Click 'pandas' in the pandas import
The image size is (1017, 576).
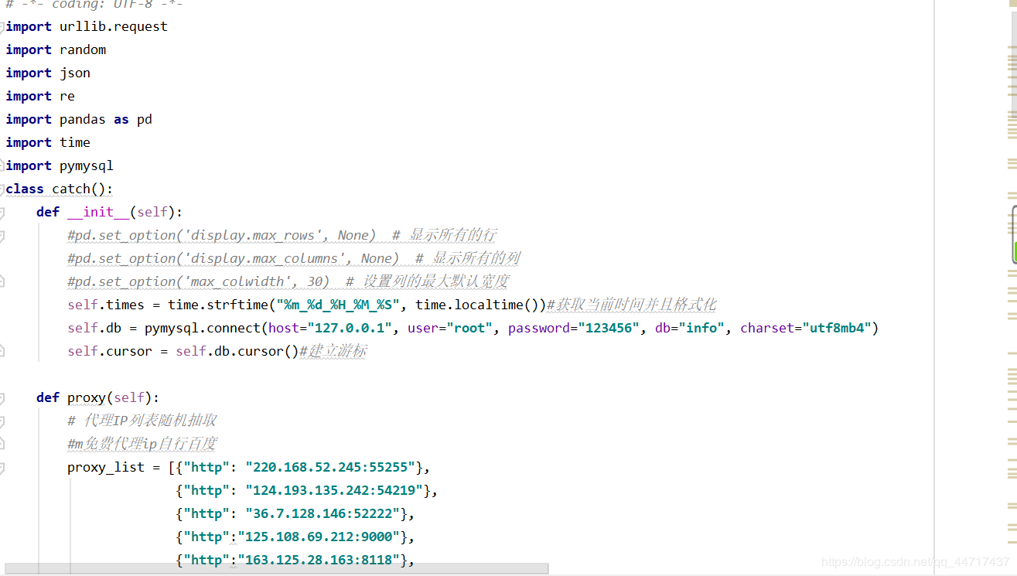pos(83,119)
